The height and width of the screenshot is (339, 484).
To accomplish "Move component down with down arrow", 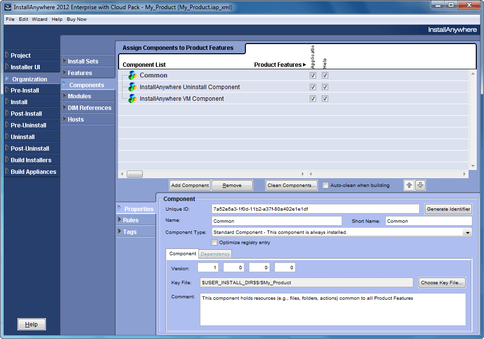I will pyautogui.click(x=421, y=185).
